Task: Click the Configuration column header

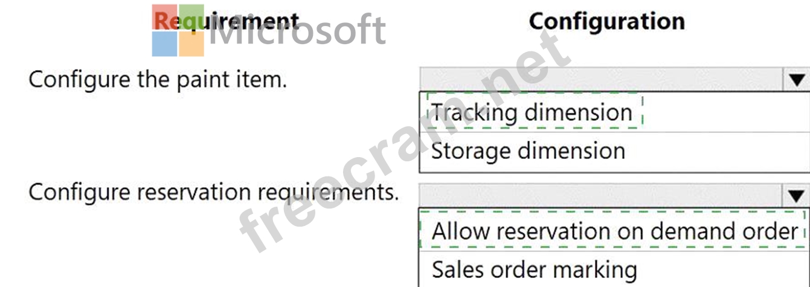Action: pyautogui.click(x=607, y=22)
